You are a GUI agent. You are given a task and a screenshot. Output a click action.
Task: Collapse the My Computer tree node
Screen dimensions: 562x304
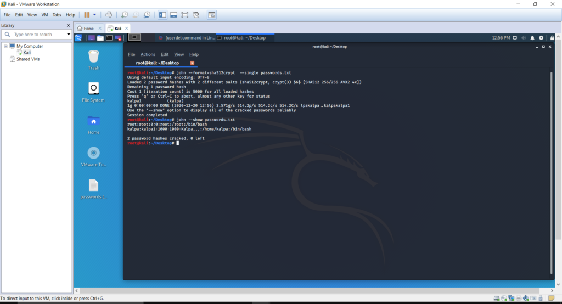point(5,46)
